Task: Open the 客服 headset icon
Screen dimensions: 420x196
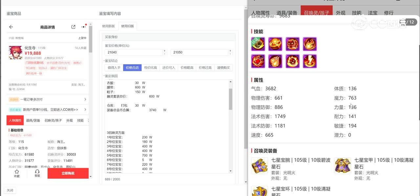Action: pos(37,172)
